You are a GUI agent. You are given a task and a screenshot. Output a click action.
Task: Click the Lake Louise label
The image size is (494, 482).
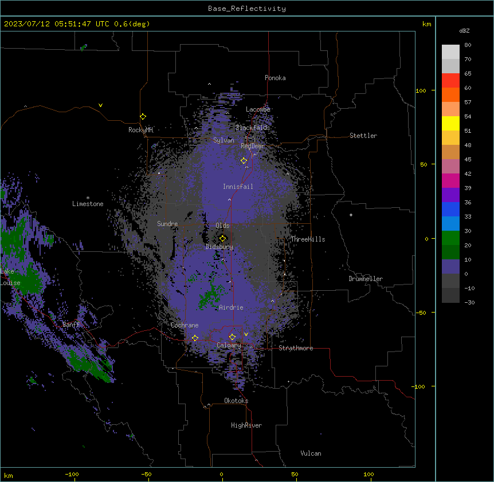[10, 277]
